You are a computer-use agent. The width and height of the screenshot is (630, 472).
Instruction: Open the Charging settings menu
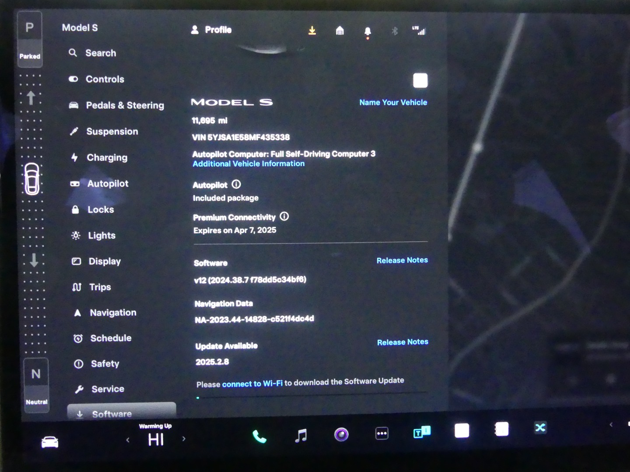[x=107, y=157]
